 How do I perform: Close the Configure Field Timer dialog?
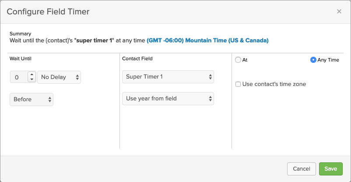pyautogui.click(x=339, y=11)
